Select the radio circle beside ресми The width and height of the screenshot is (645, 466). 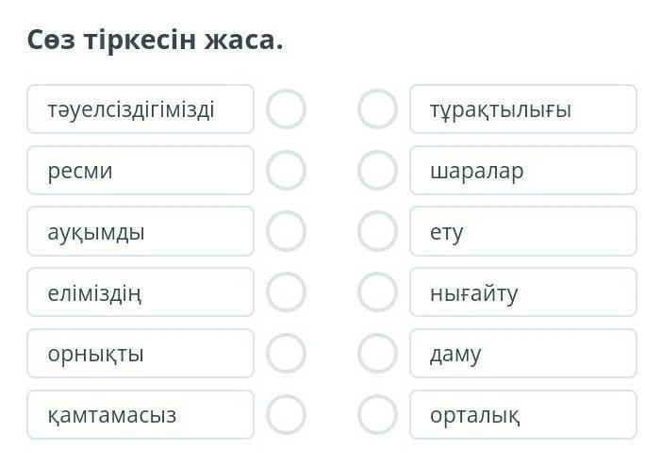[x=286, y=171]
